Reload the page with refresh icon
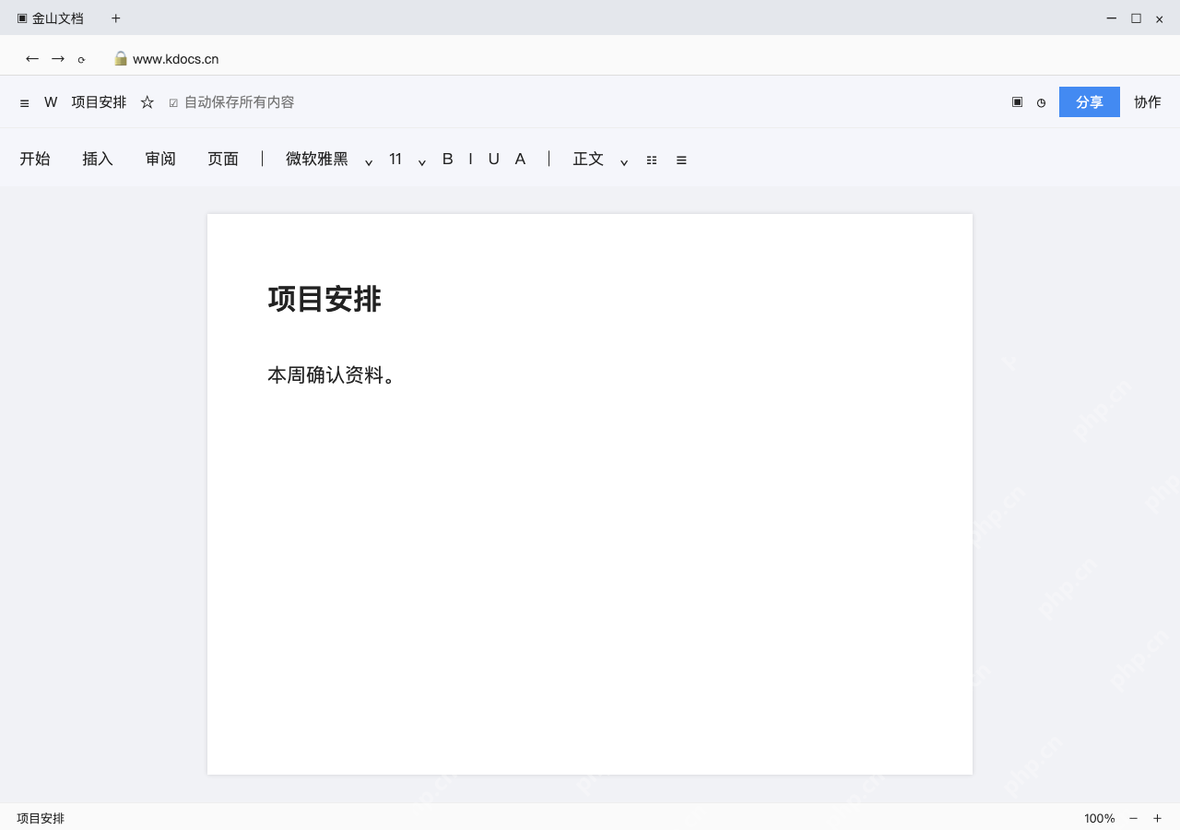Image resolution: width=1180 pixels, height=830 pixels. (81, 59)
